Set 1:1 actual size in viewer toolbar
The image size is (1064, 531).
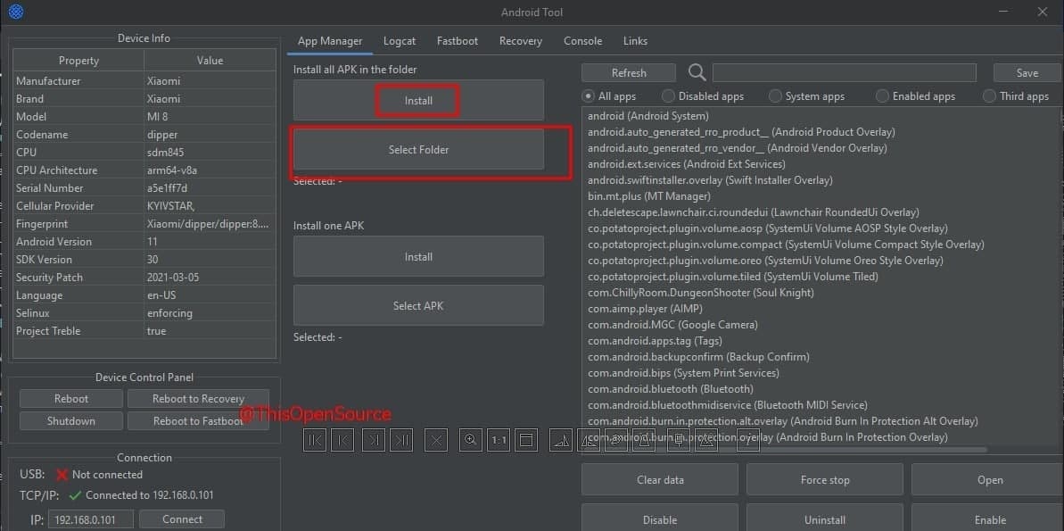[499, 440]
